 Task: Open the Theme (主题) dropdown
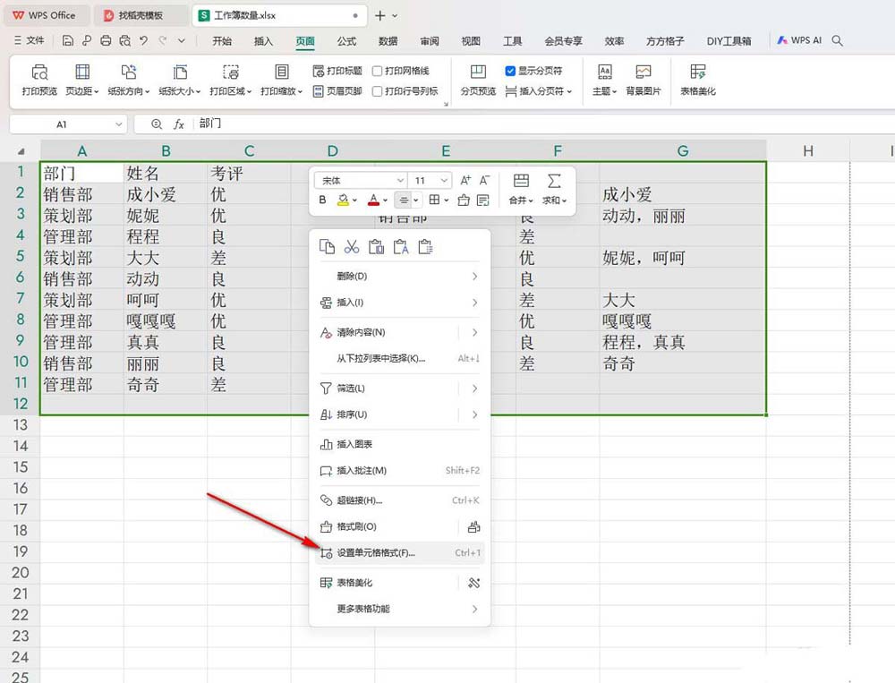[604, 80]
